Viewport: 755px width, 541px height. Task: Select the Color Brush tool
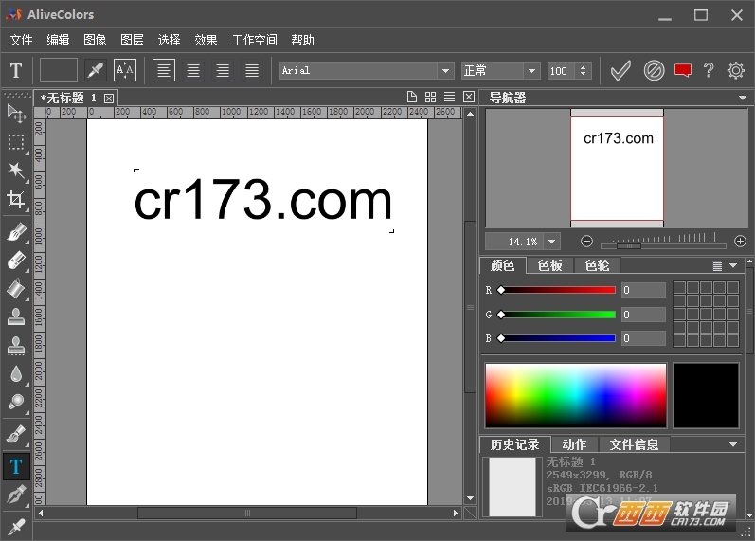pos(16,233)
